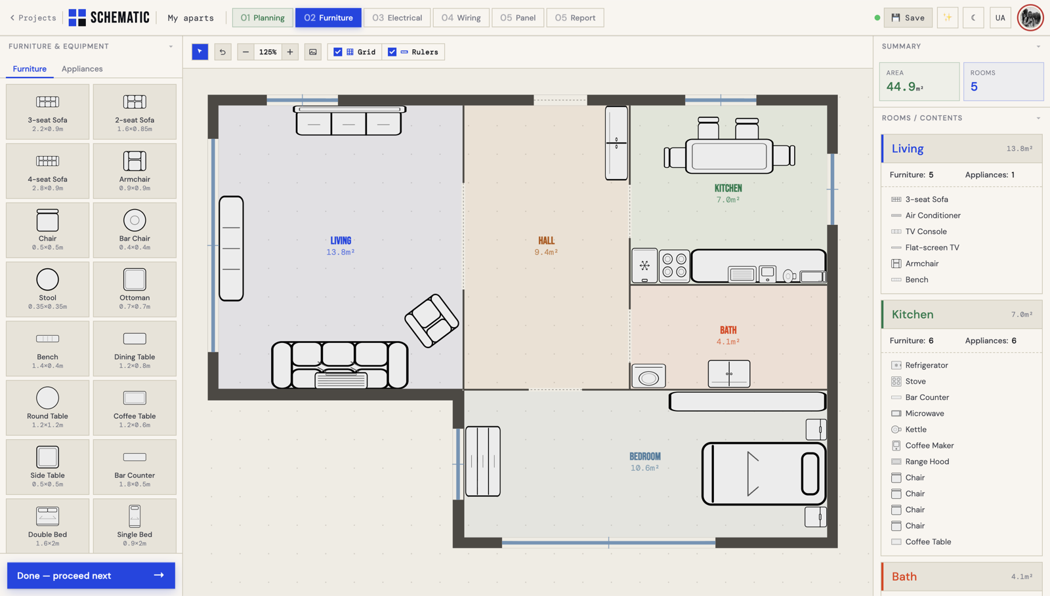Select the Kitchen room header
The width and height of the screenshot is (1050, 596).
pos(961,315)
